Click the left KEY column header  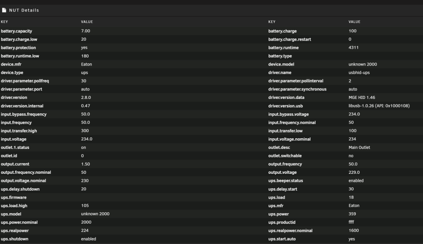(x=4, y=22)
